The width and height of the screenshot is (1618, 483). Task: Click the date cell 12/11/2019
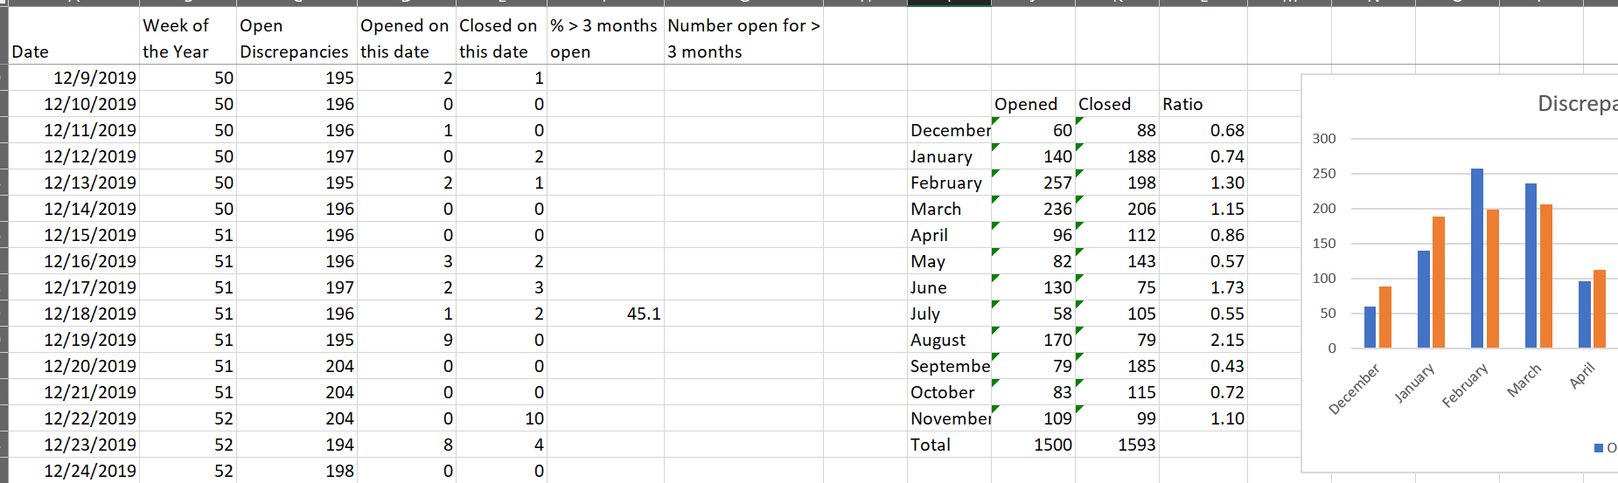click(73, 130)
